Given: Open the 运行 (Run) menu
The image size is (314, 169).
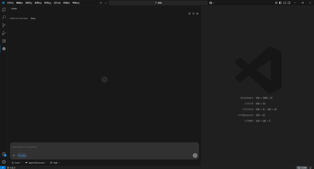Looking at the screenshot, I should [57, 3].
